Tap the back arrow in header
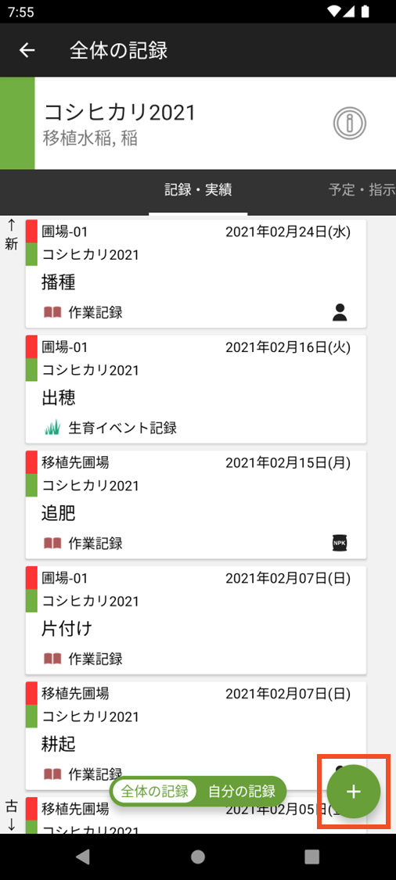396x880 pixels. [x=27, y=51]
